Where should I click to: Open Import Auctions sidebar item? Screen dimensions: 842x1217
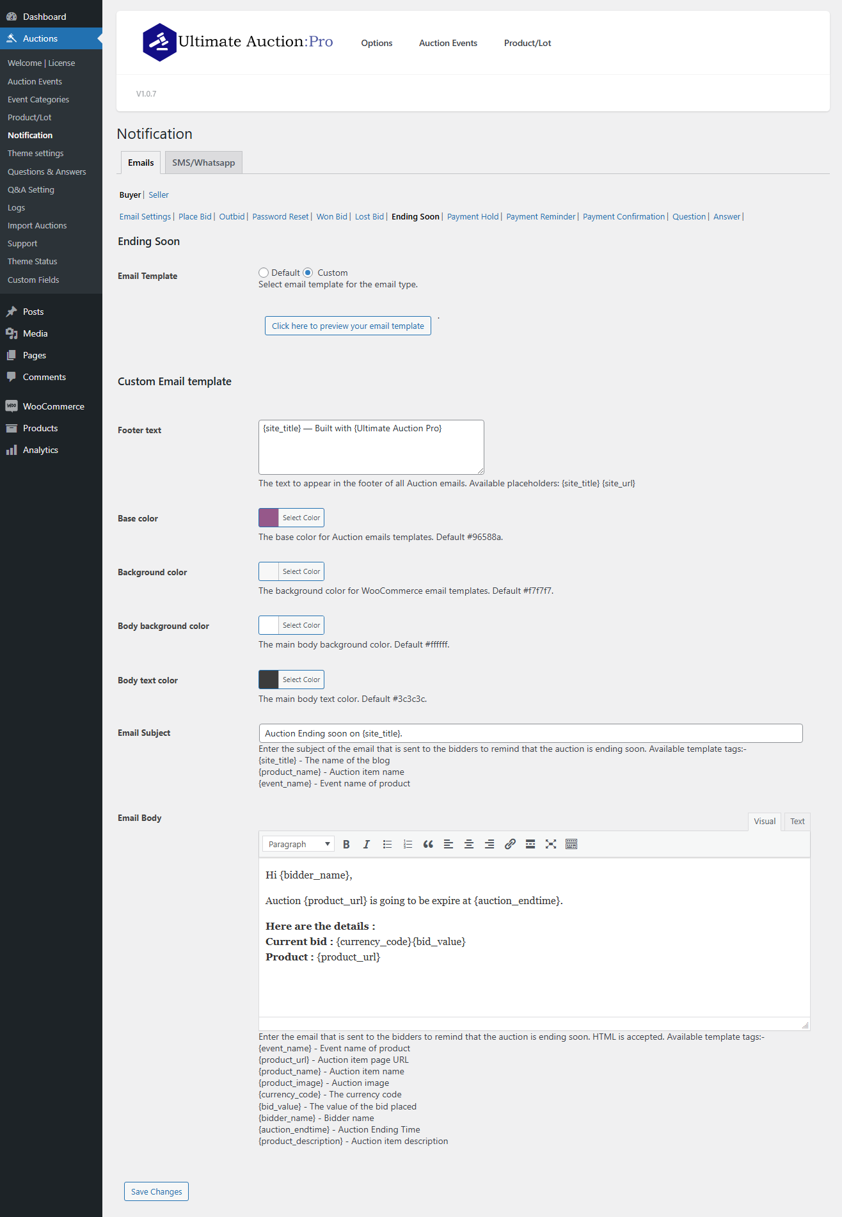pyautogui.click(x=37, y=226)
